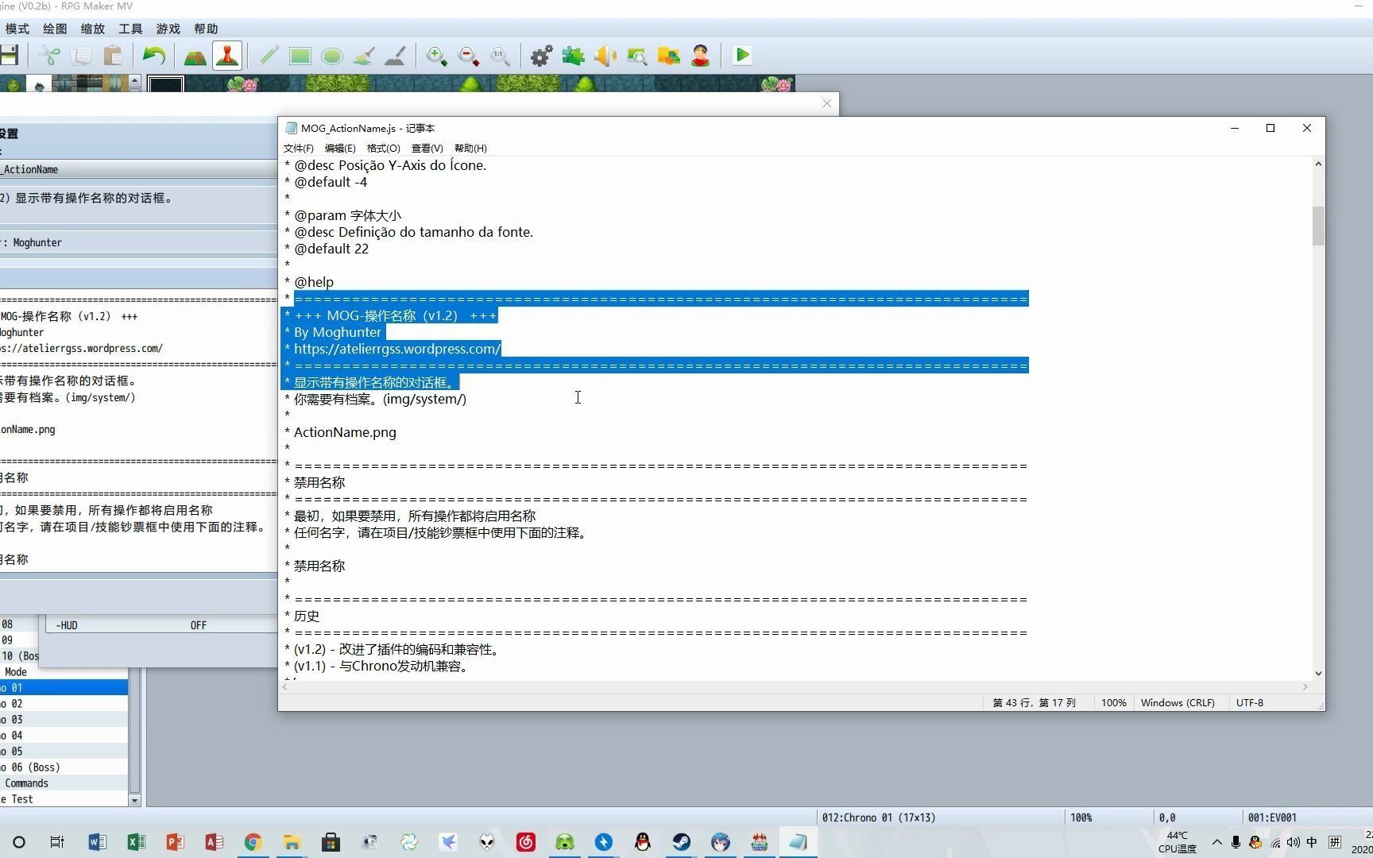Select the Rectangle drawing tool
Image resolution: width=1373 pixels, height=858 pixels.
(x=300, y=56)
